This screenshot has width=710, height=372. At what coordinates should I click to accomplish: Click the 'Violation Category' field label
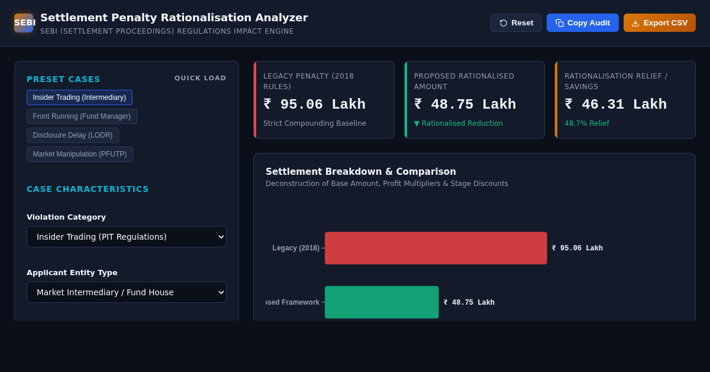66,217
